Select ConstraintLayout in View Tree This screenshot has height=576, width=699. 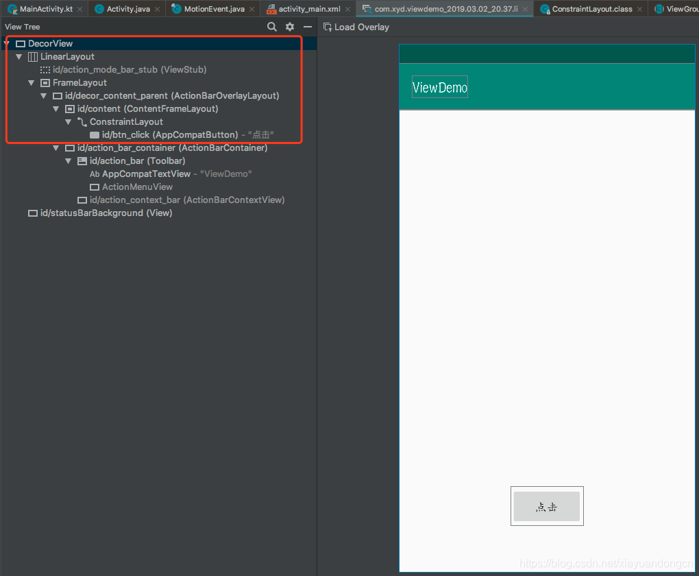[158, 122]
